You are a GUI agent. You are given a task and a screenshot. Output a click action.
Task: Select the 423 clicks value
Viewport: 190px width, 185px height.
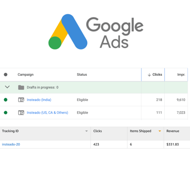point(96,144)
